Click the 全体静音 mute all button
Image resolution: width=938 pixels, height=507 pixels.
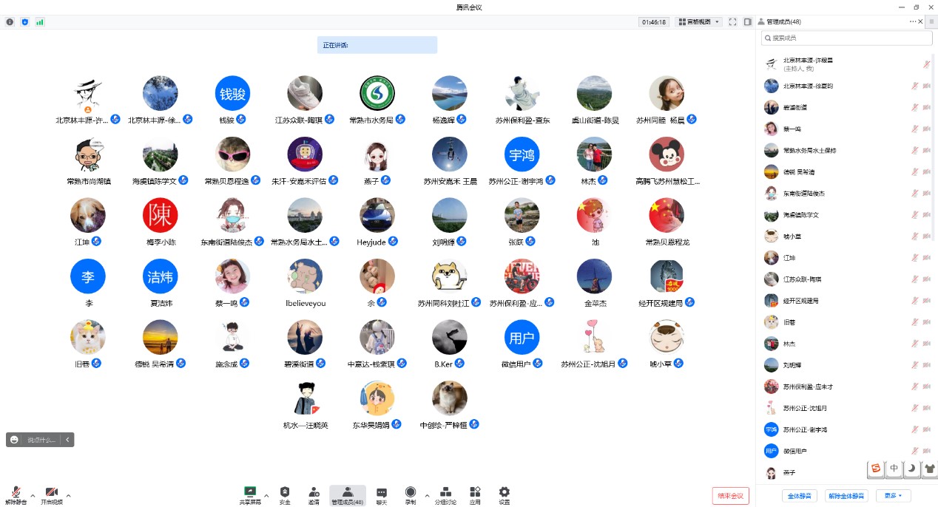(x=800, y=496)
